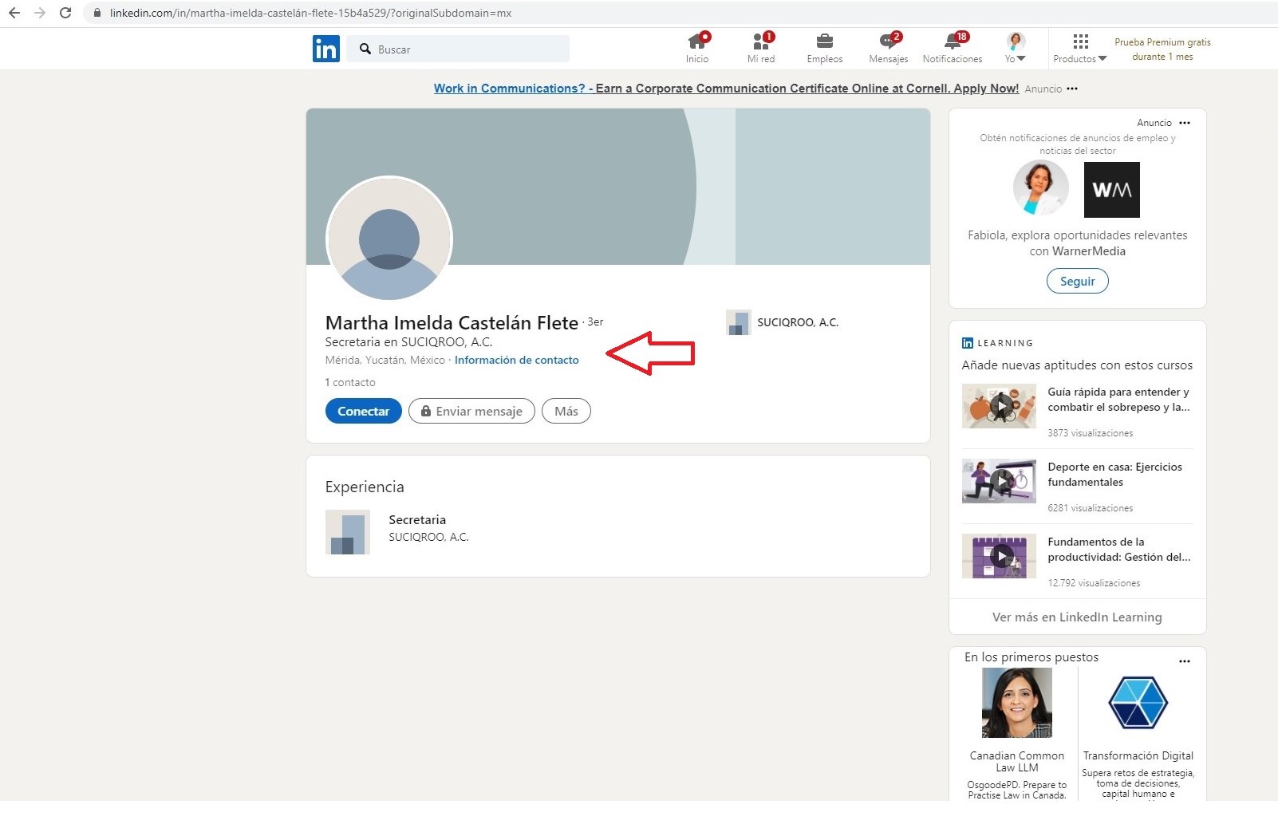Viewport: 1278px width, 836px height.
Task: Play Fundamentos de la productividad thumbnail
Action: pyautogui.click(x=999, y=556)
